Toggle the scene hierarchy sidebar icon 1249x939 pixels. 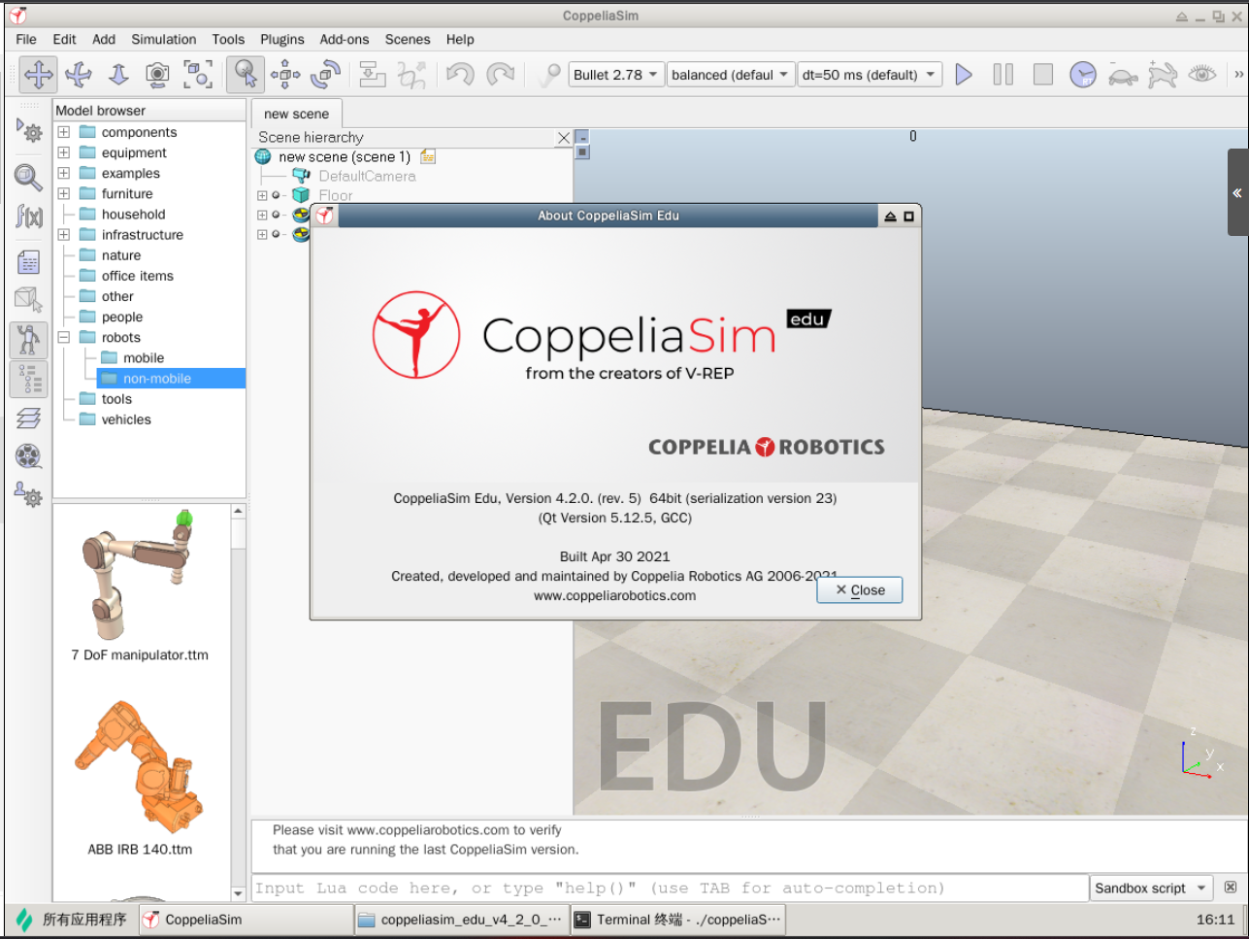28,379
